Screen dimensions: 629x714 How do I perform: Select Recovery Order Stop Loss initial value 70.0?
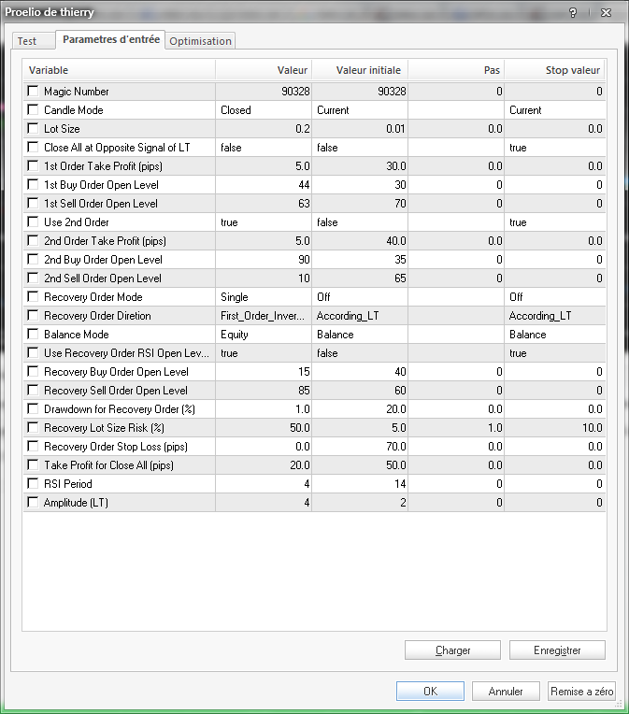(360, 447)
